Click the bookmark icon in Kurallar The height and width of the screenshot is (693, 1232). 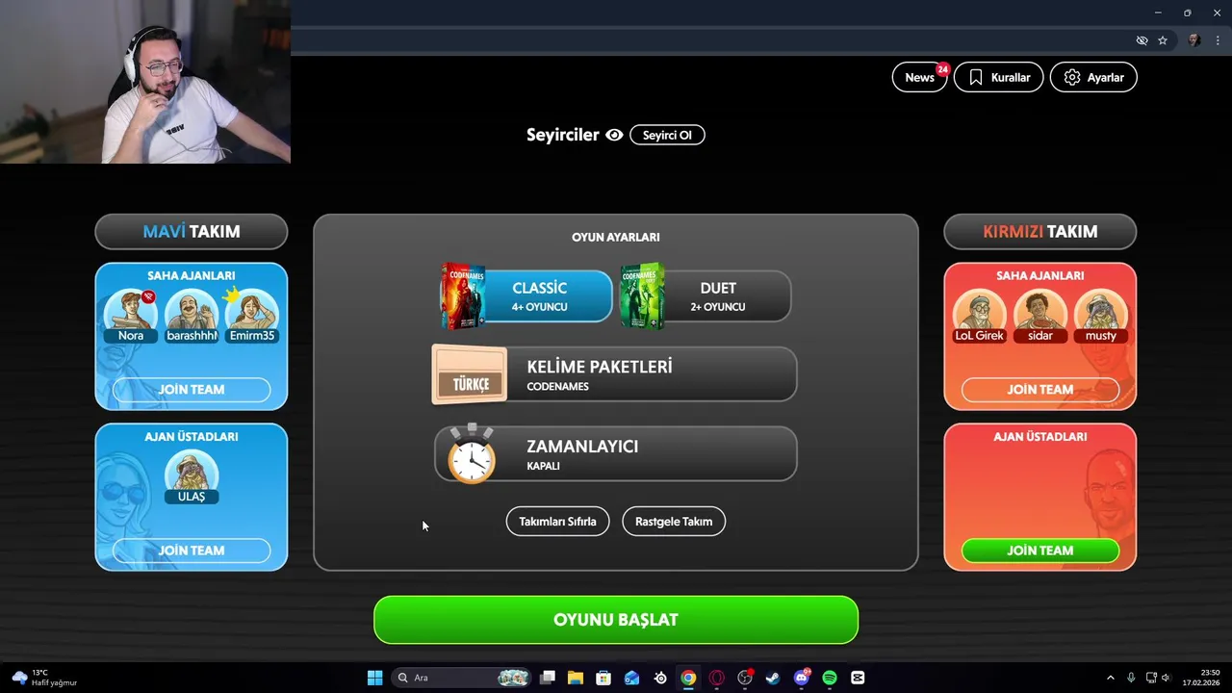976,77
